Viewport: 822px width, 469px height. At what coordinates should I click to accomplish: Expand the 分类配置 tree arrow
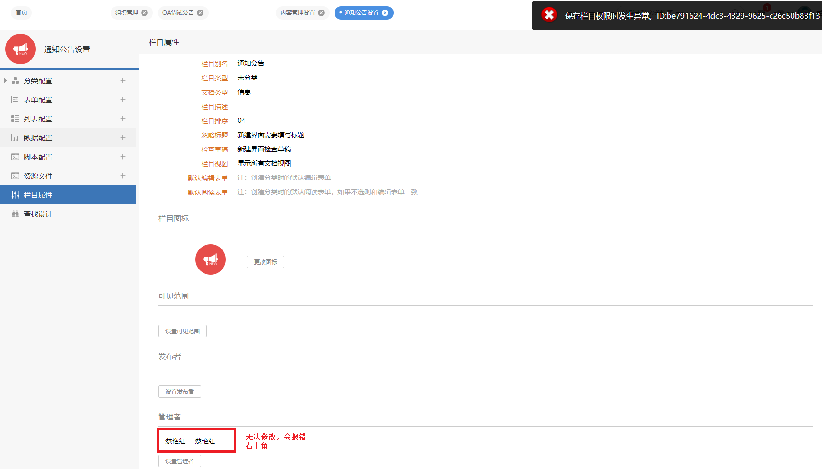pos(5,80)
